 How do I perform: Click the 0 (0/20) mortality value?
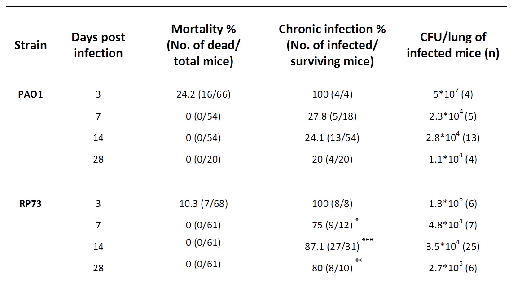[x=204, y=159]
